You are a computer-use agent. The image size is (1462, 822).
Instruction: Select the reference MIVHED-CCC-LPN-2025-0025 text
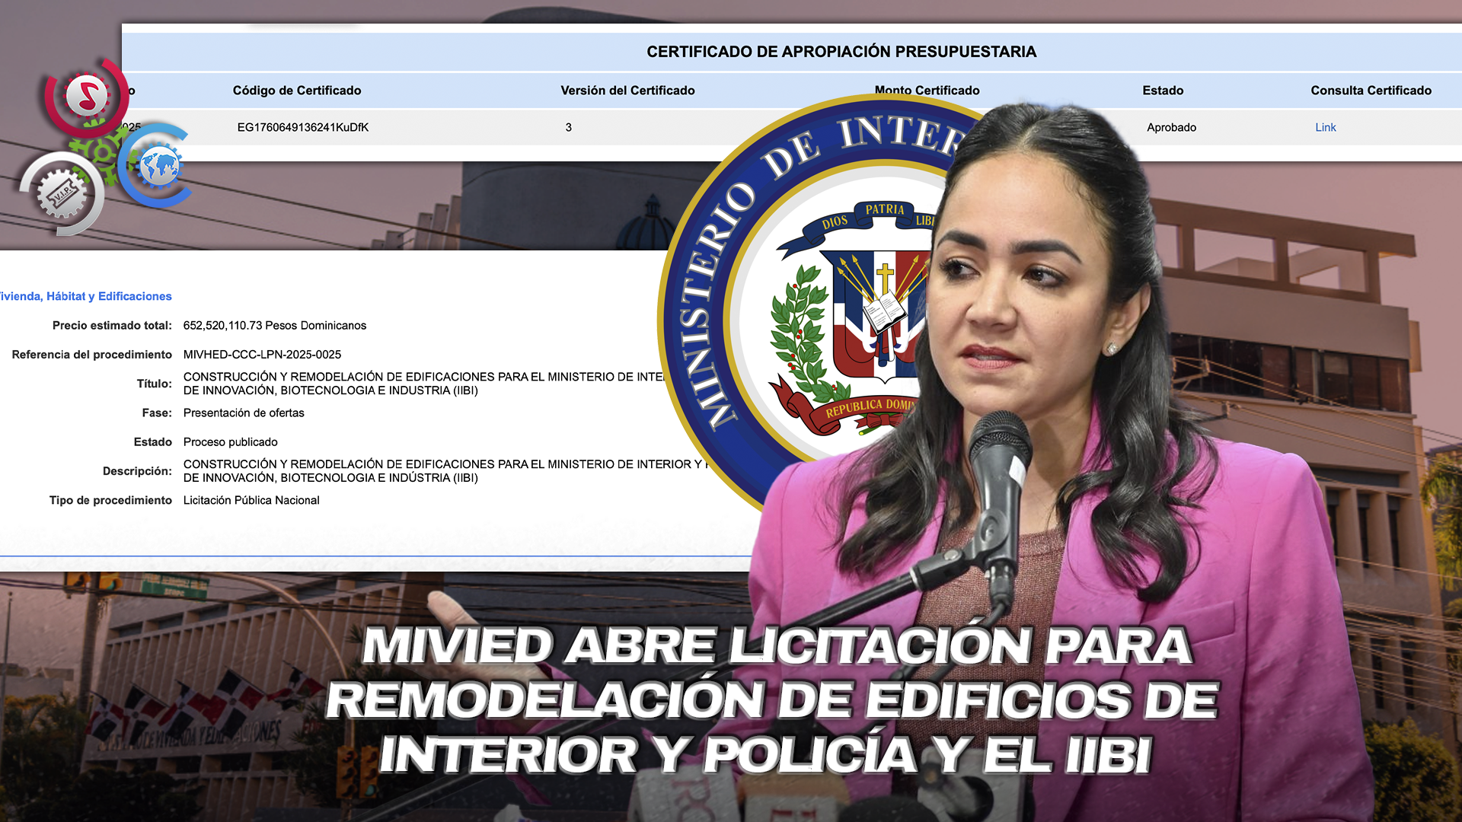coord(262,355)
